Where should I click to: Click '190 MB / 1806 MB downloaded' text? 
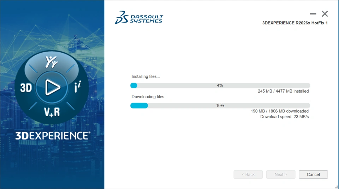click(280, 111)
